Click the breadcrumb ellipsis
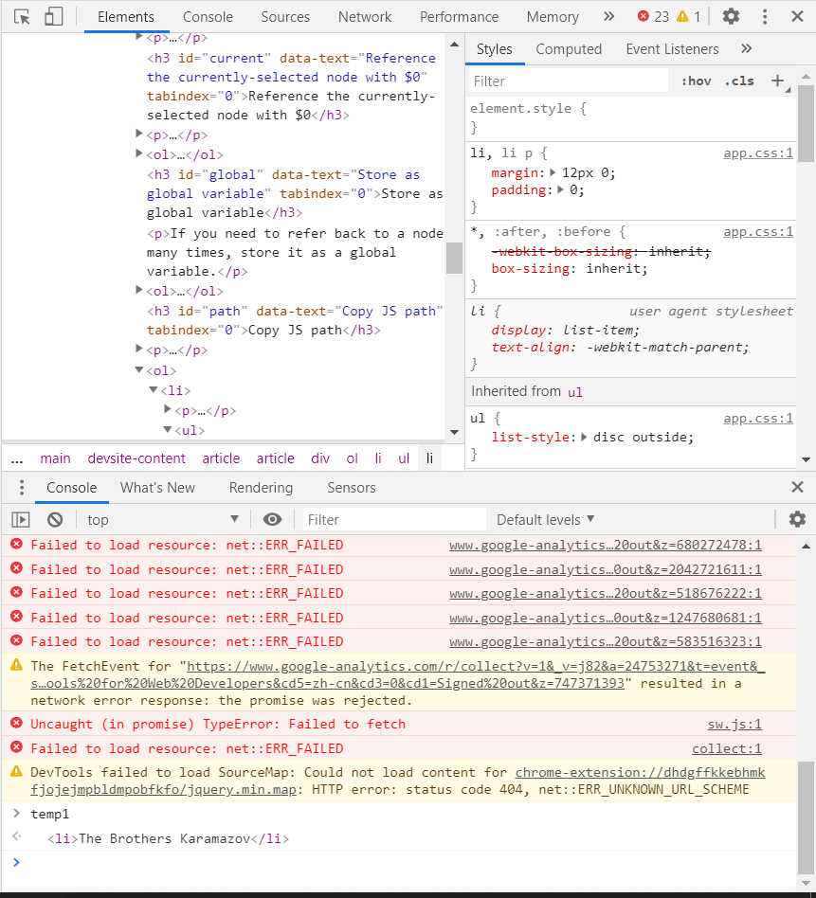This screenshot has width=816, height=898. (17, 458)
